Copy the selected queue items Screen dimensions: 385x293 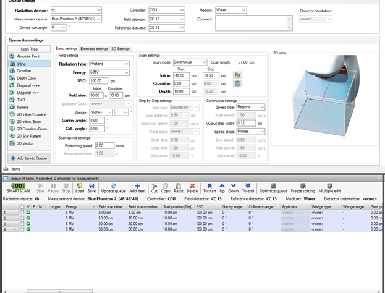point(166,188)
